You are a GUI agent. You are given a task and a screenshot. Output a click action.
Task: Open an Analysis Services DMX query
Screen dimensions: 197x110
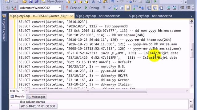click(80, 2)
